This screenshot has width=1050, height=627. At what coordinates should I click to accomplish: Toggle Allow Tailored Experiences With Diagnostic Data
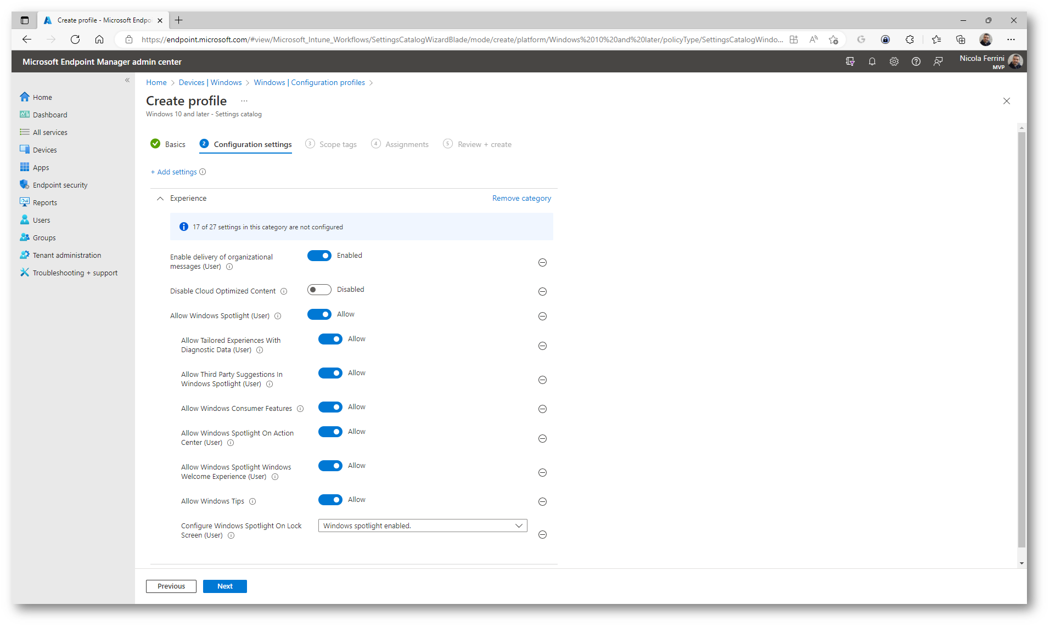pos(330,339)
